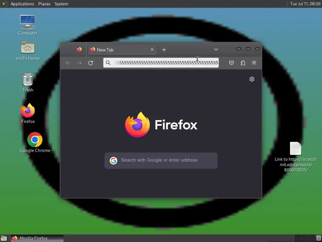The image size is (322, 242).
Task: Open scratch.mit.edu link file on desktop
Action: 296,157
